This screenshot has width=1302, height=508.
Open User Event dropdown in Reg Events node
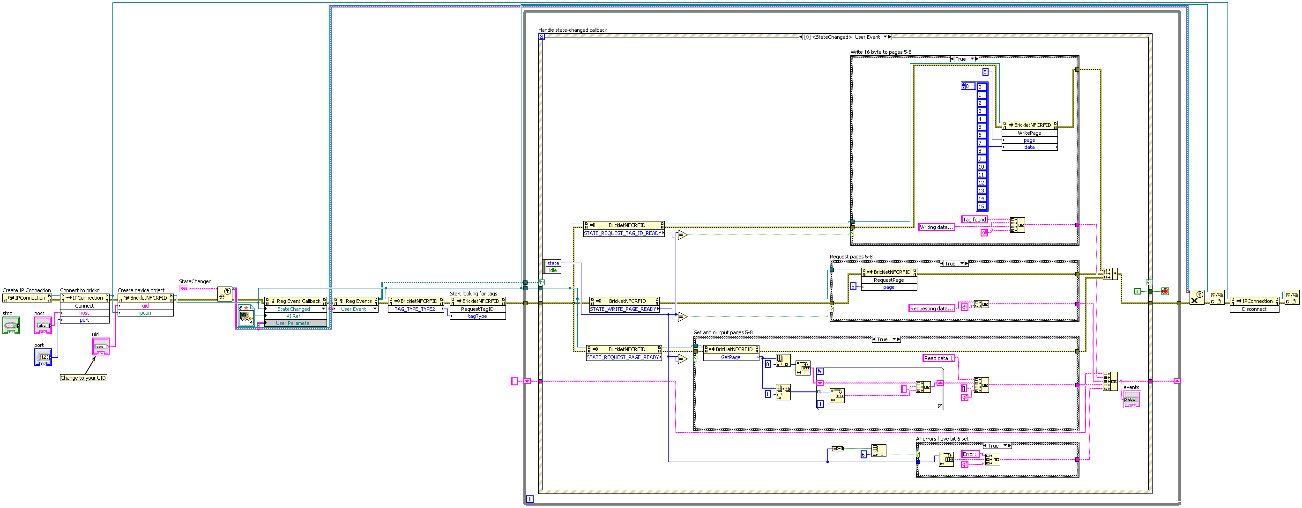click(375, 309)
